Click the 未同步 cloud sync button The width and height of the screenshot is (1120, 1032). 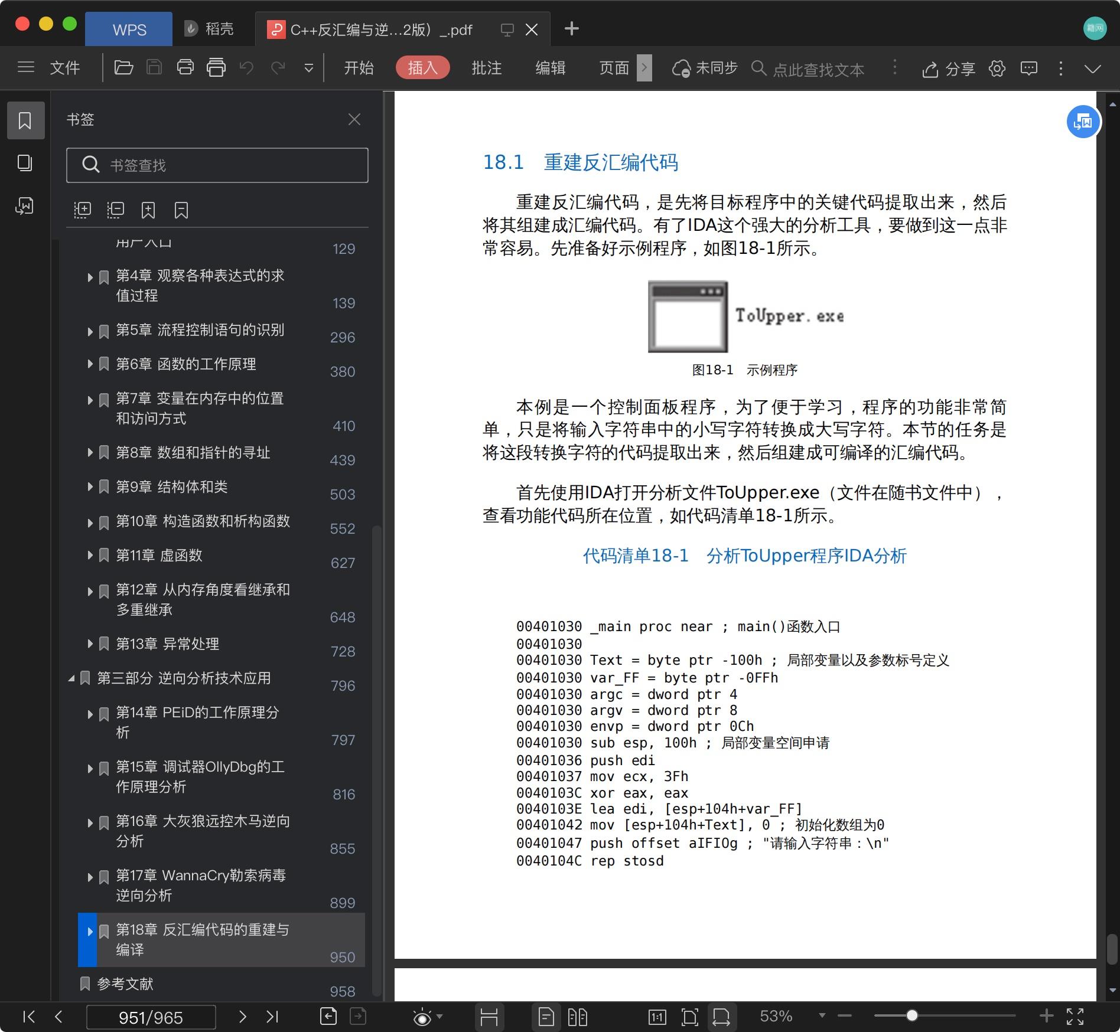point(705,68)
